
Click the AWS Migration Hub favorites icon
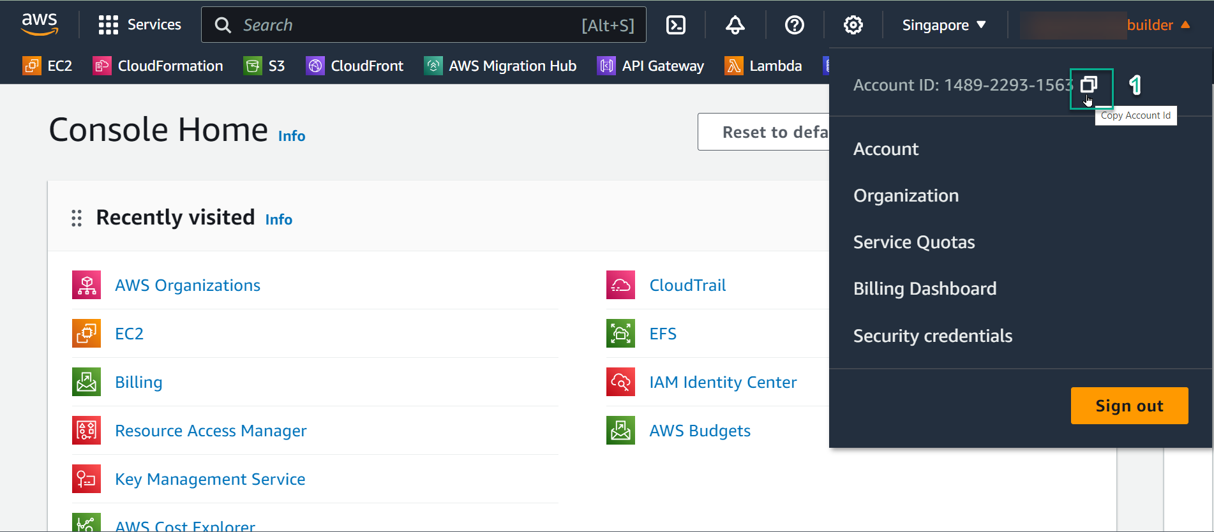pos(433,66)
